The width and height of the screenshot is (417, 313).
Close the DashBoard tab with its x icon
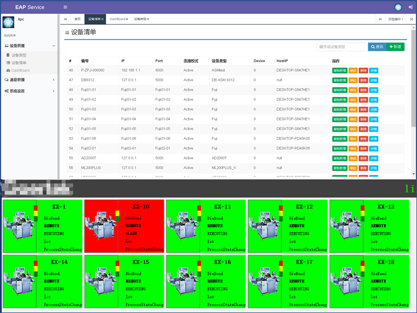pyautogui.click(x=127, y=19)
